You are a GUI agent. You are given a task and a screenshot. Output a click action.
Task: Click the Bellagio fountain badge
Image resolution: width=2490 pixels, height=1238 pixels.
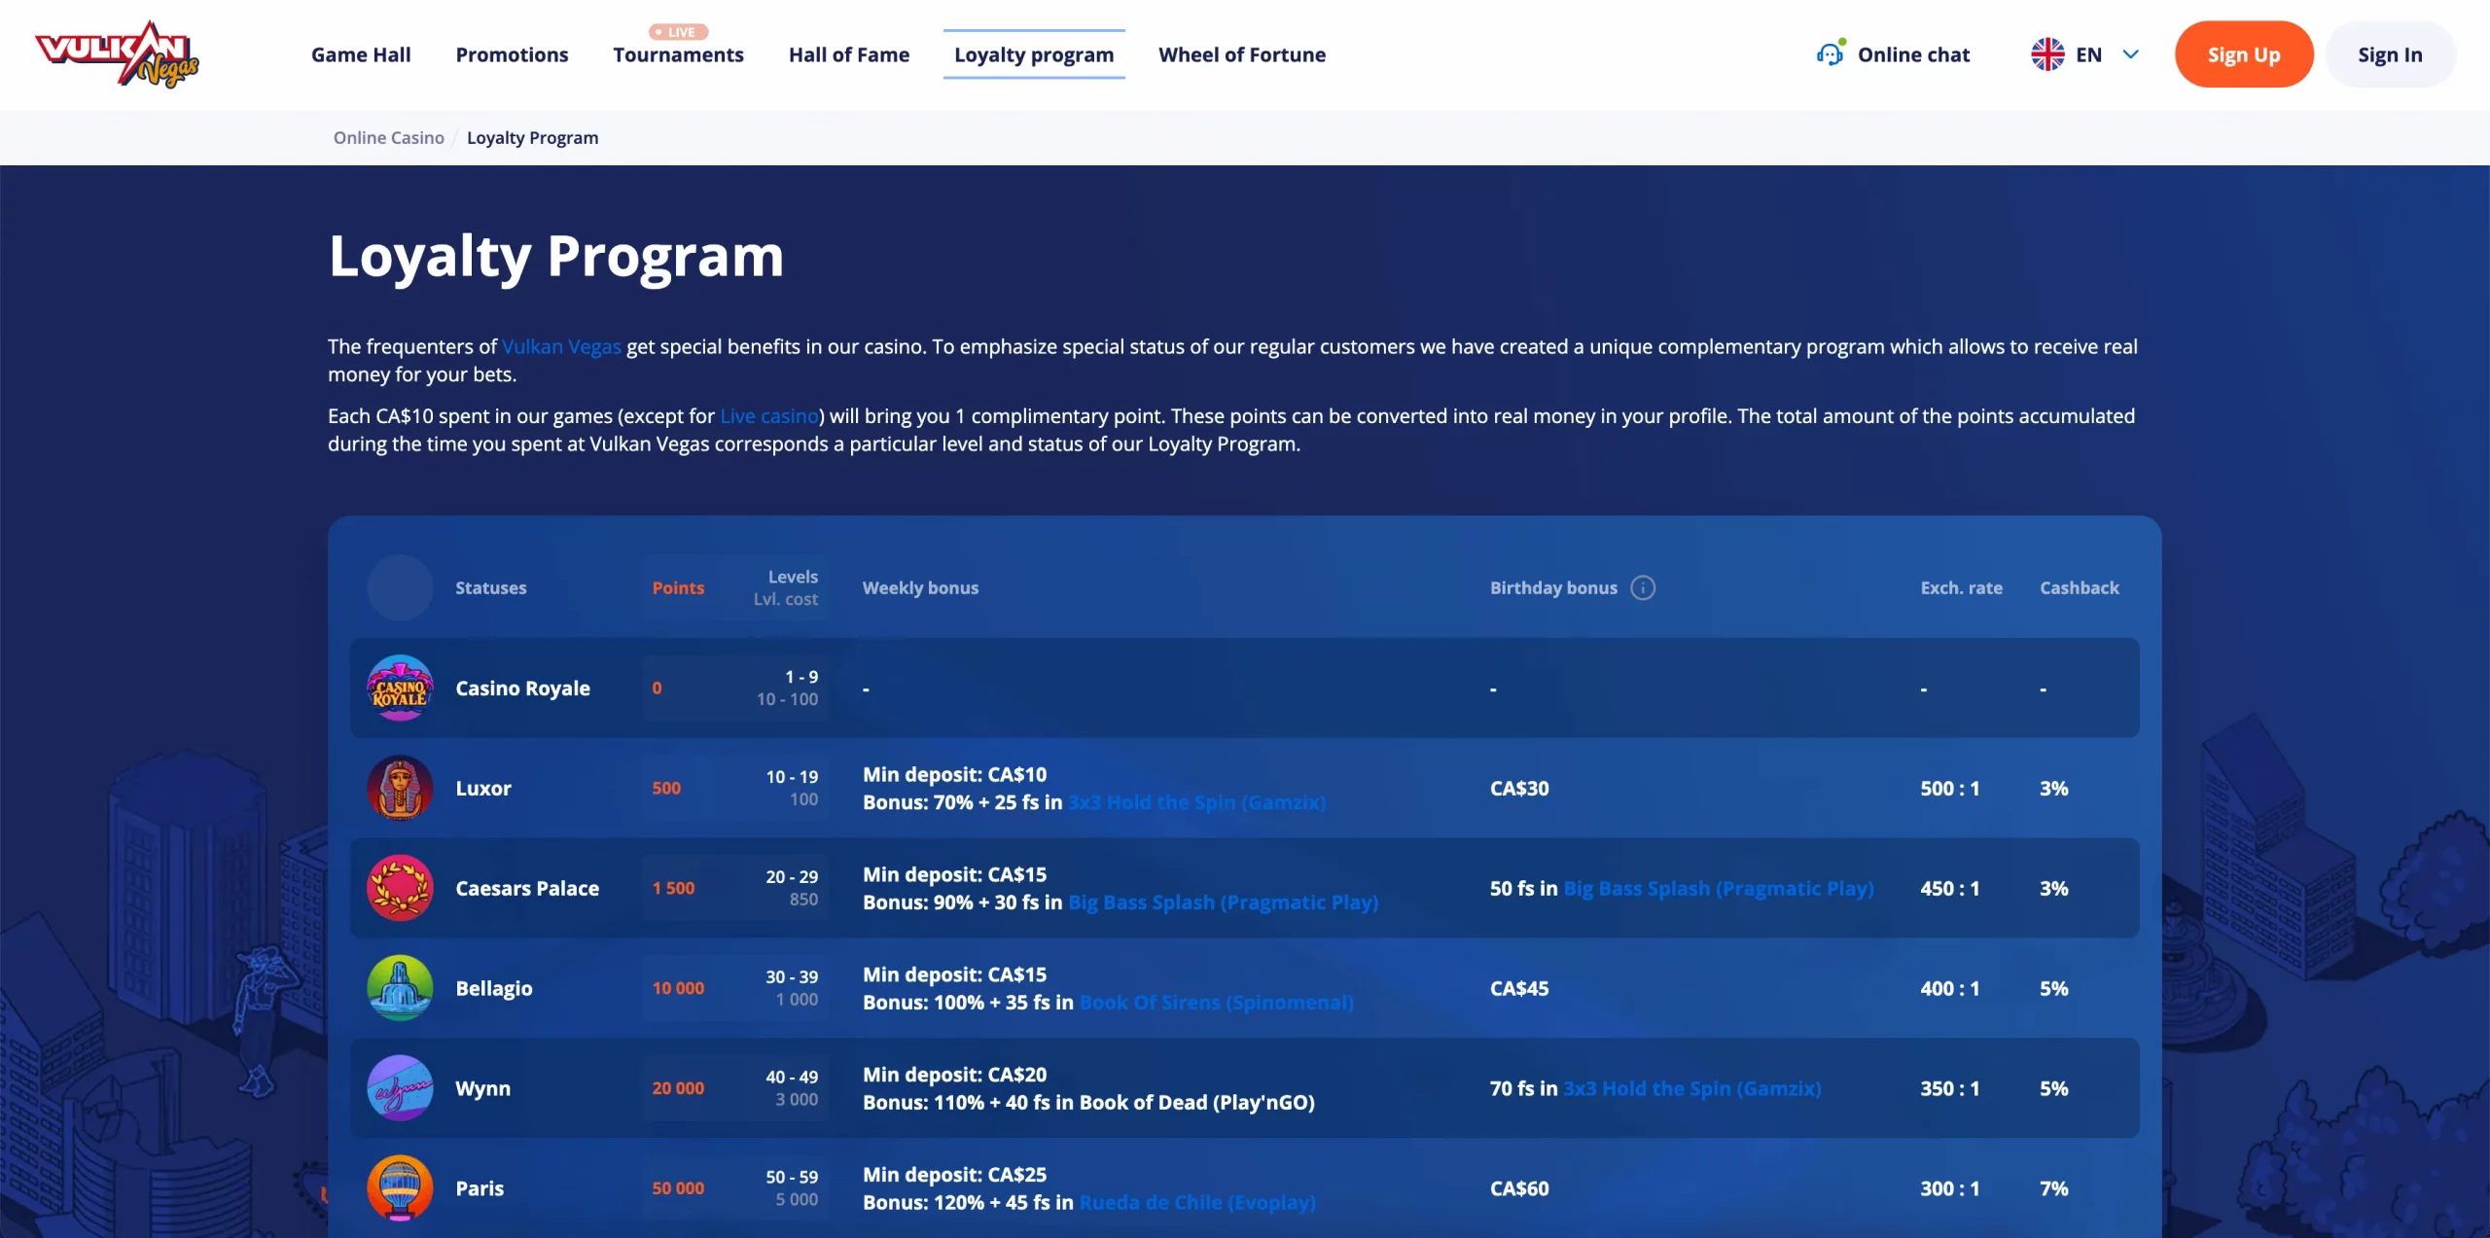pos(400,988)
